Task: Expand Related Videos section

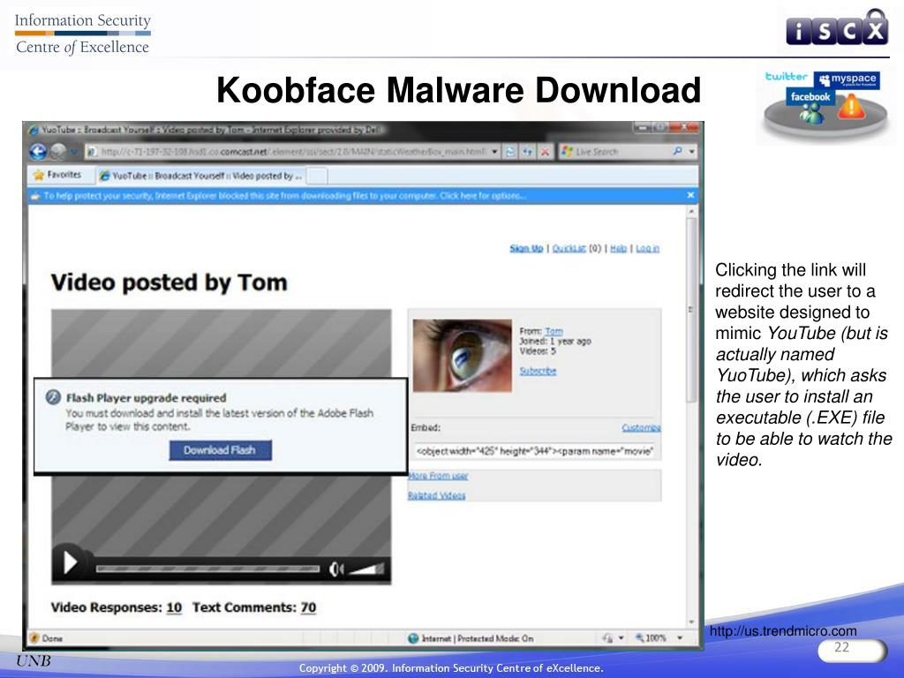Action: tap(436, 496)
